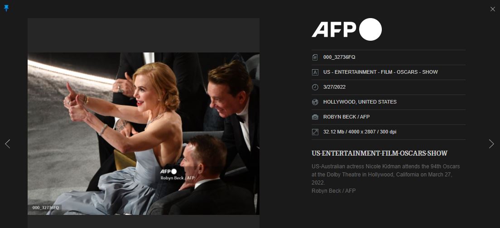Click the clock date icon
The image size is (500, 228).
315,87
